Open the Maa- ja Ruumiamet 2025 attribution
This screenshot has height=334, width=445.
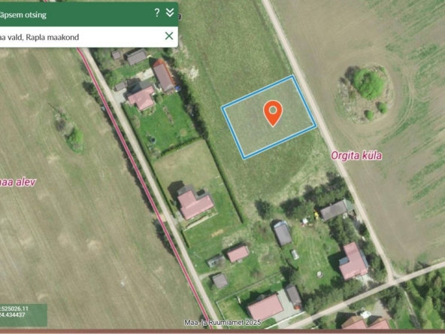pyautogui.click(x=222, y=323)
